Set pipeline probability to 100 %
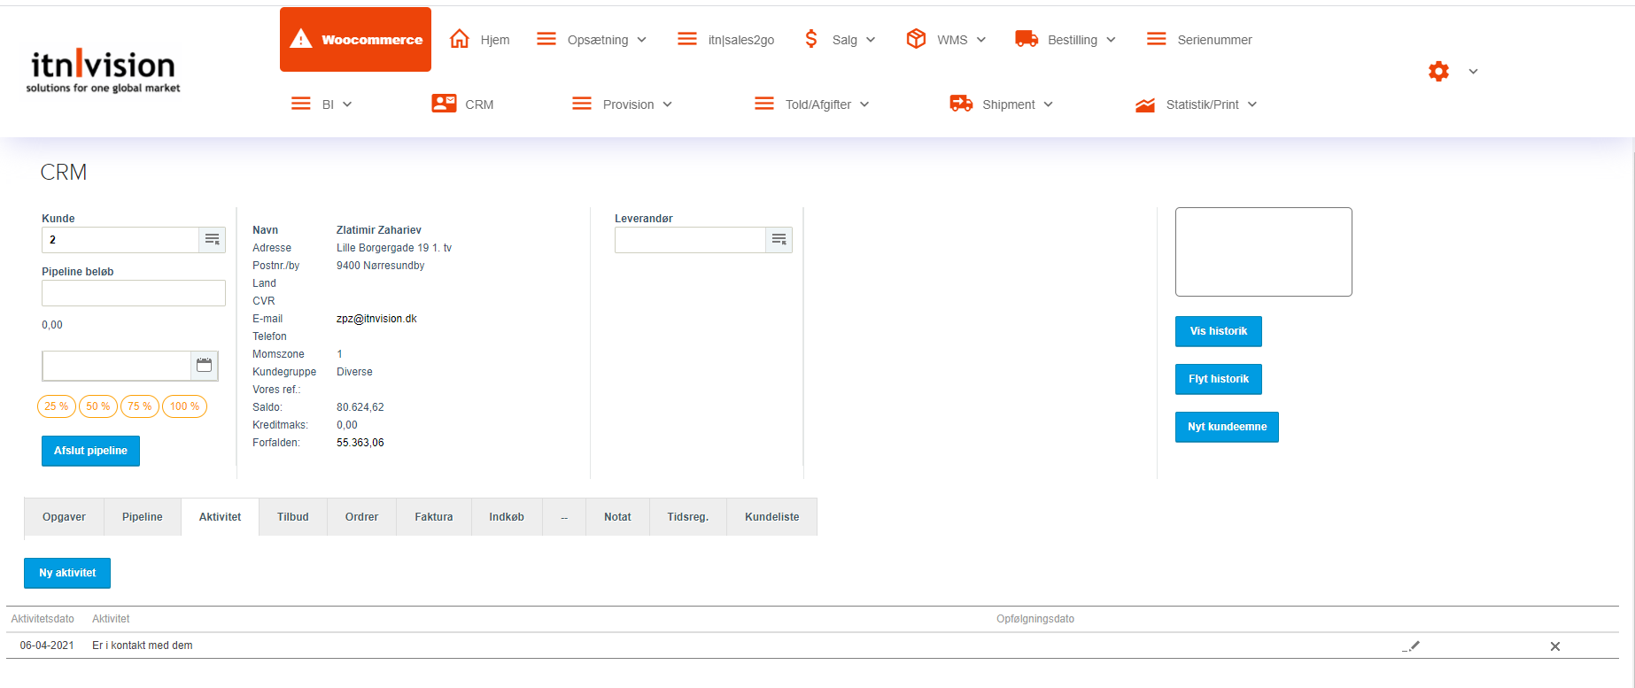The width and height of the screenshot is (1635, 688). [184, 406]
